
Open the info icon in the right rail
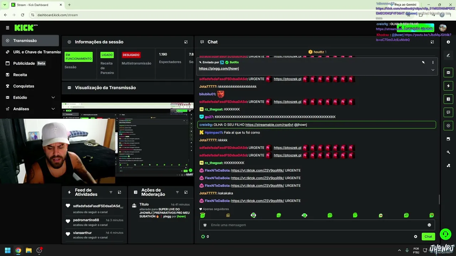click(448, 42)
